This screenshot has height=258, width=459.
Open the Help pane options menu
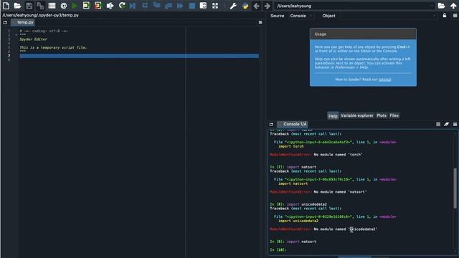pyautogui.click(x=455, y=16)
